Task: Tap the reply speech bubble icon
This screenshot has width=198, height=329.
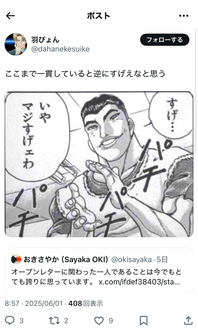Action: [10, 320]
